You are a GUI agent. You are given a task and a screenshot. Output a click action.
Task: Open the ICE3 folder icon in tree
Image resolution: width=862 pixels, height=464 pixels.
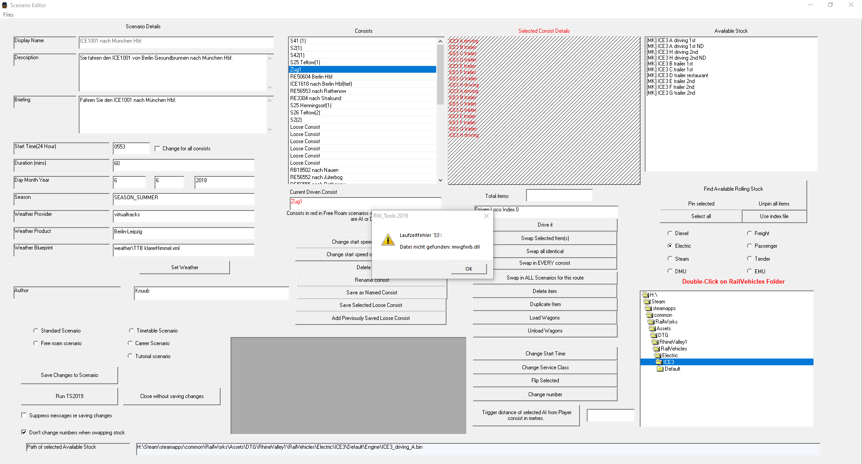(x=659, y=362)
